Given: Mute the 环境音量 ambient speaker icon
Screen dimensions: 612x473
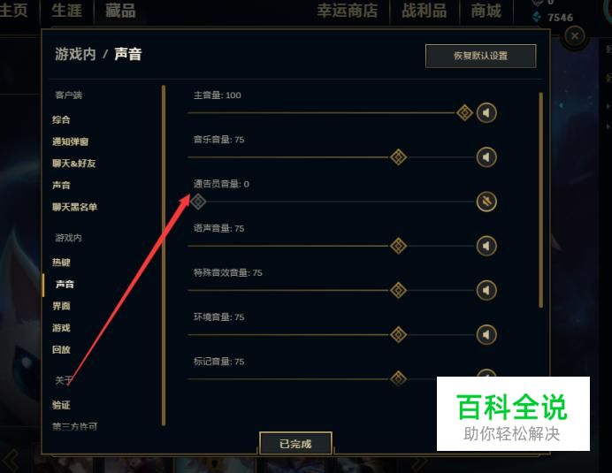Looking at the screenshot, I should 486,335.
